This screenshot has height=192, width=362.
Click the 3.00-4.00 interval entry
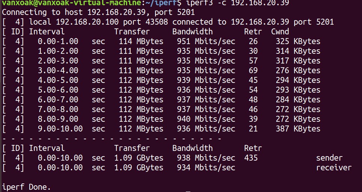(58, 71)
